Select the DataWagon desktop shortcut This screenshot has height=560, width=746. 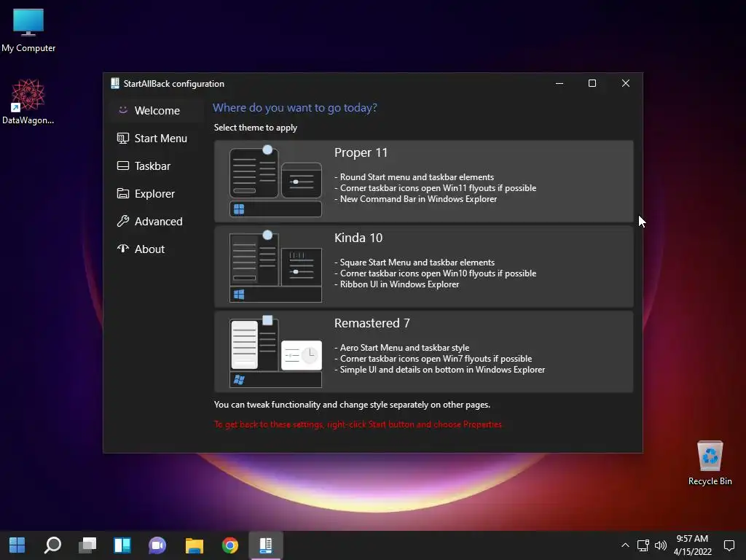click(x=28, y=101)
